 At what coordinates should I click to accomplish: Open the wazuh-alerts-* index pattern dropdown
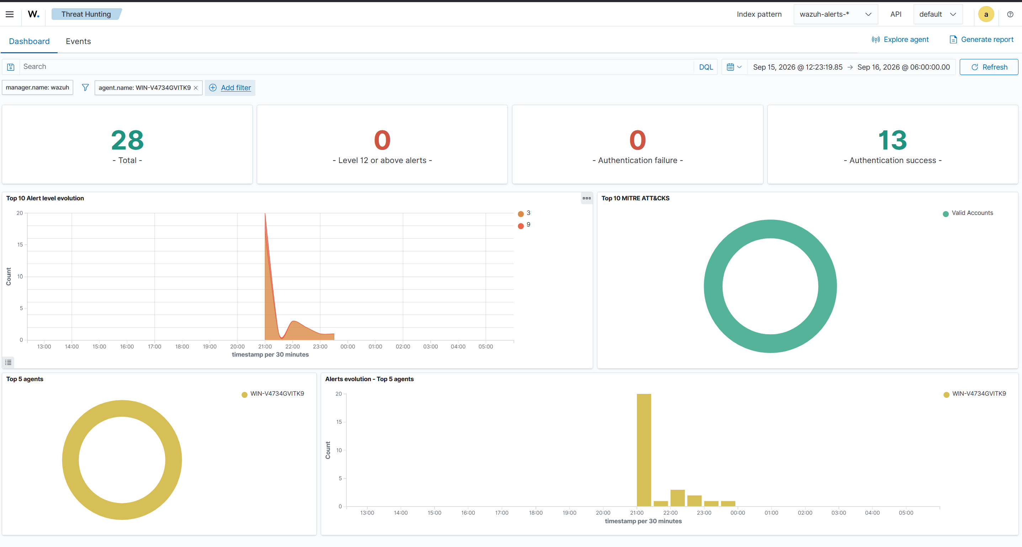pyautogui.click(x=835, y=14)
